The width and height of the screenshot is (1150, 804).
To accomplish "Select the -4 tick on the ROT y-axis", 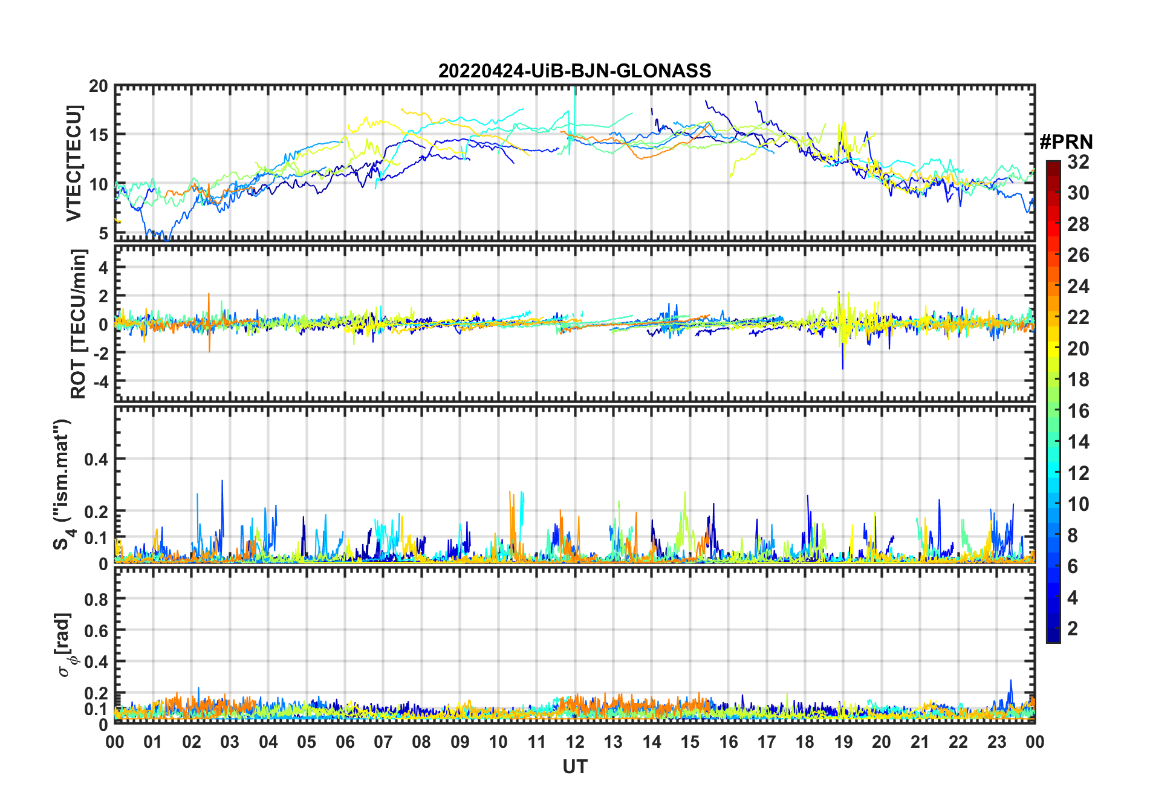I will pos(100,381).
